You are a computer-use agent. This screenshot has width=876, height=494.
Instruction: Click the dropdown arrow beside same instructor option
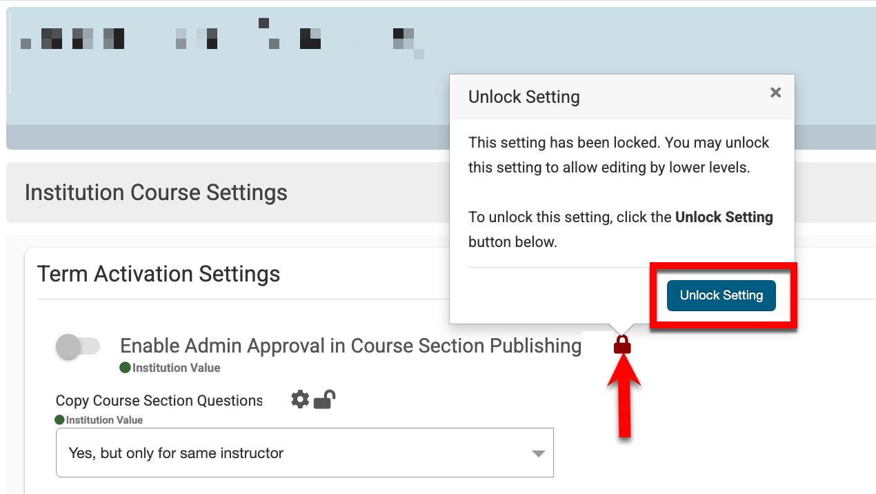(538, 454)
